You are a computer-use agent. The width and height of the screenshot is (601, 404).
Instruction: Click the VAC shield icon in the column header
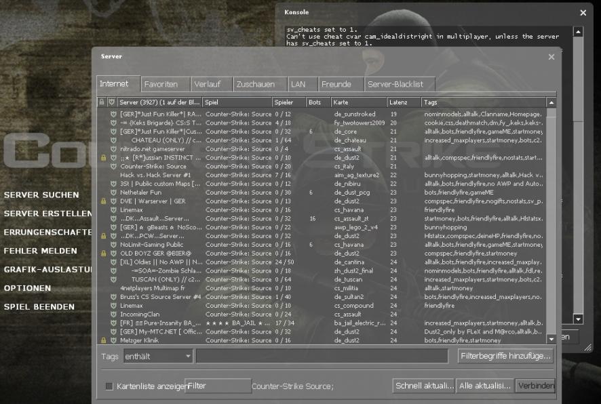(111, 102)
